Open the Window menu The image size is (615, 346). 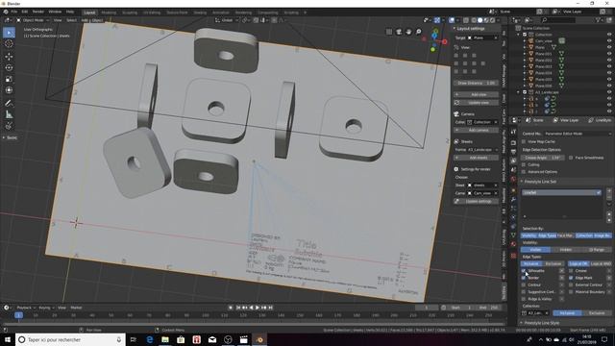tap(55, 12)
